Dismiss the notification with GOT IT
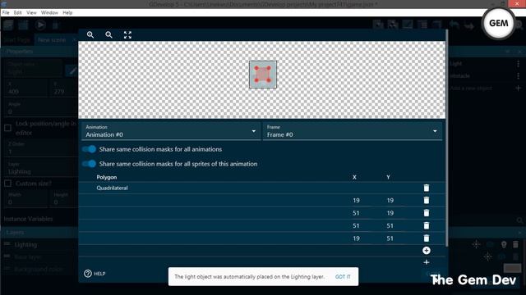Screen dimensions: 526x295 coord(343,277)
